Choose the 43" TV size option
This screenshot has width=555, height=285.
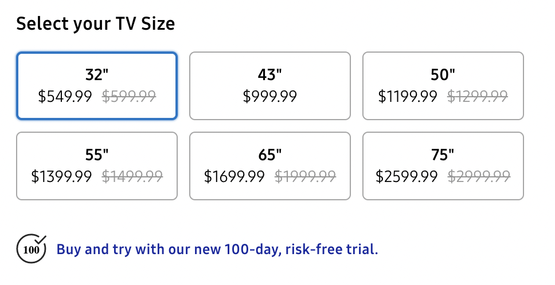269,86
